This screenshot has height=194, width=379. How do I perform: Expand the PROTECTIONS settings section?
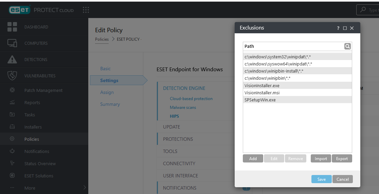coord(178,139)
